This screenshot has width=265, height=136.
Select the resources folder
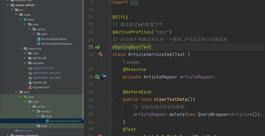click(x=35, y=49)
